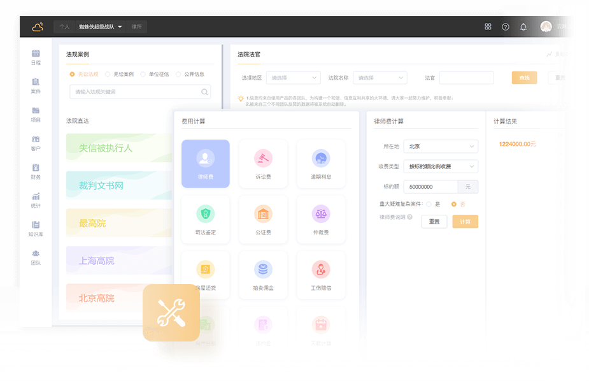The width and height of the screenshot is (589, 381).
Task: Click the orange 查找 button
Action: click(x=525, y=78)
